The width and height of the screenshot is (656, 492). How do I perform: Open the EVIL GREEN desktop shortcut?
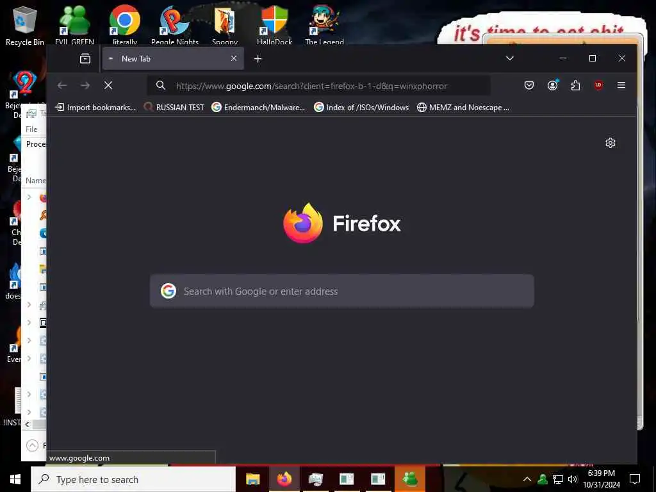tap(74, 25)
